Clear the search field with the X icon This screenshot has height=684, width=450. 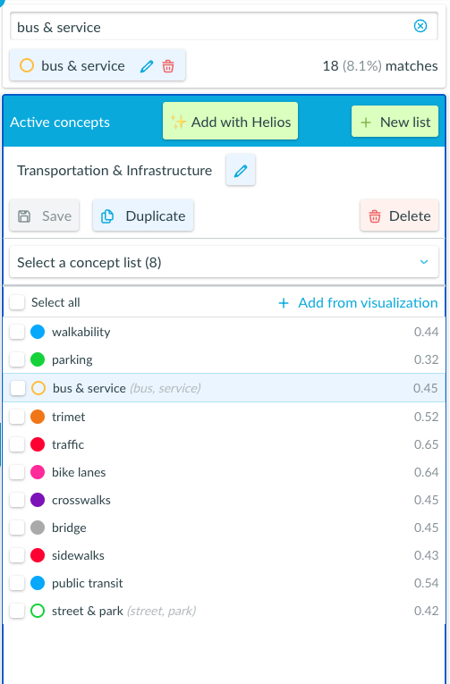pyautogui.click(x=420, y=26)
